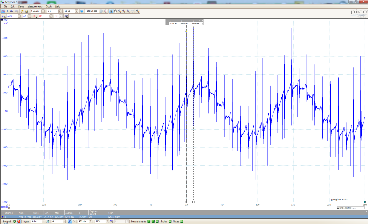Open channel B range Off dropdown

(x=51, y=16)
